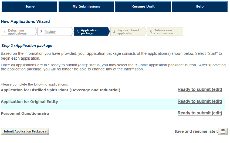Open the Help page

click(199, 6)
